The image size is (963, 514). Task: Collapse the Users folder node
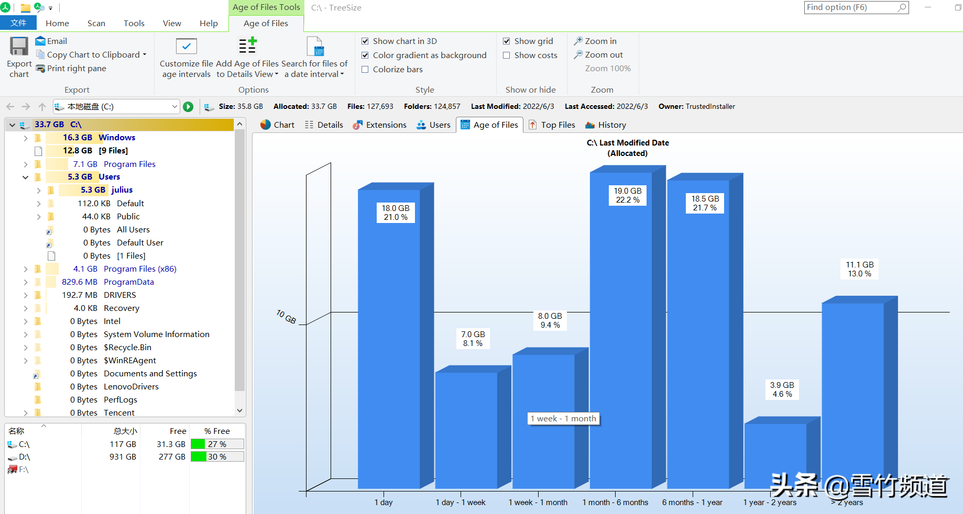[26, 177]
